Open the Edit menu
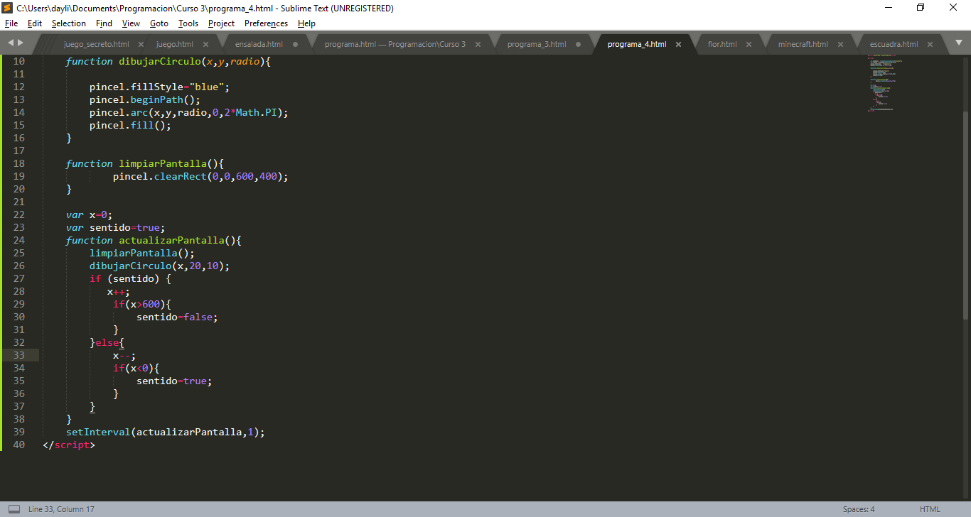The height and width of the screenshot is (517, 971). click(x=35, y=23)
